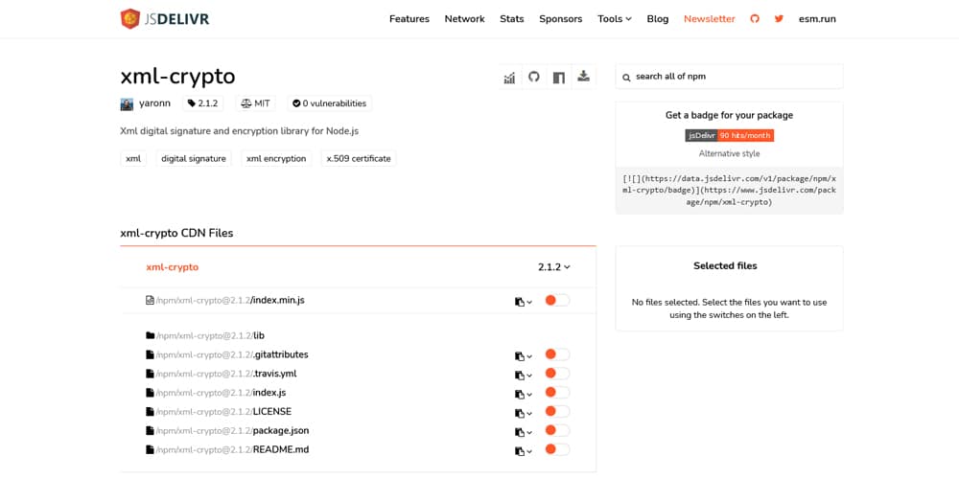Open the esm.run link
Viewport: 959px width, 479px height.
coord(817,19)
